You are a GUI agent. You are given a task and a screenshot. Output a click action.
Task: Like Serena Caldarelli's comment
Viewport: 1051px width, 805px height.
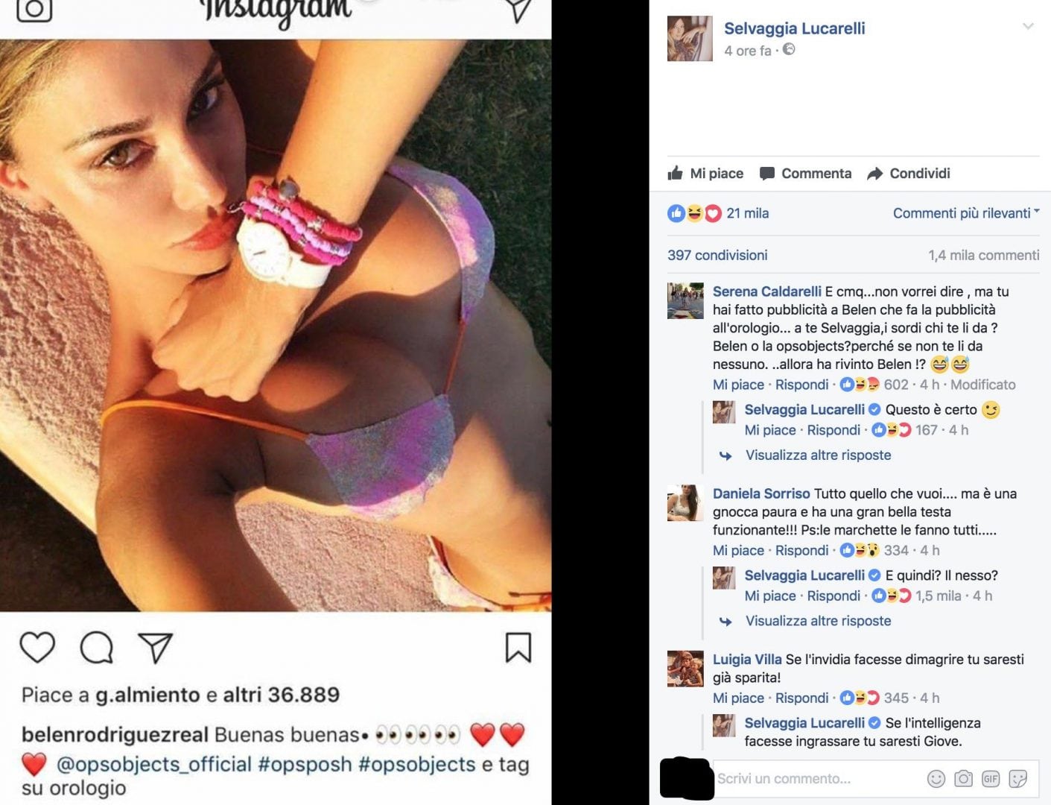[x=738, y=385]
